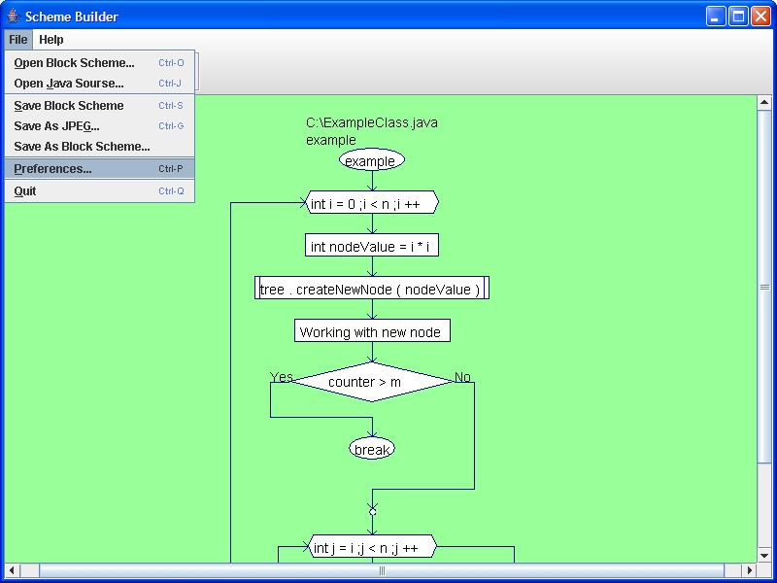Image resolution: width=777 pixels, height=583 pixels.
Task: Open Preferences... from File menu
Action: pyautogui.click(x=100, y=168)
